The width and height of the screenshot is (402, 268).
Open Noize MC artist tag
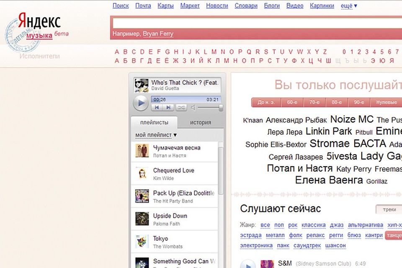click(x=352, y=119)
